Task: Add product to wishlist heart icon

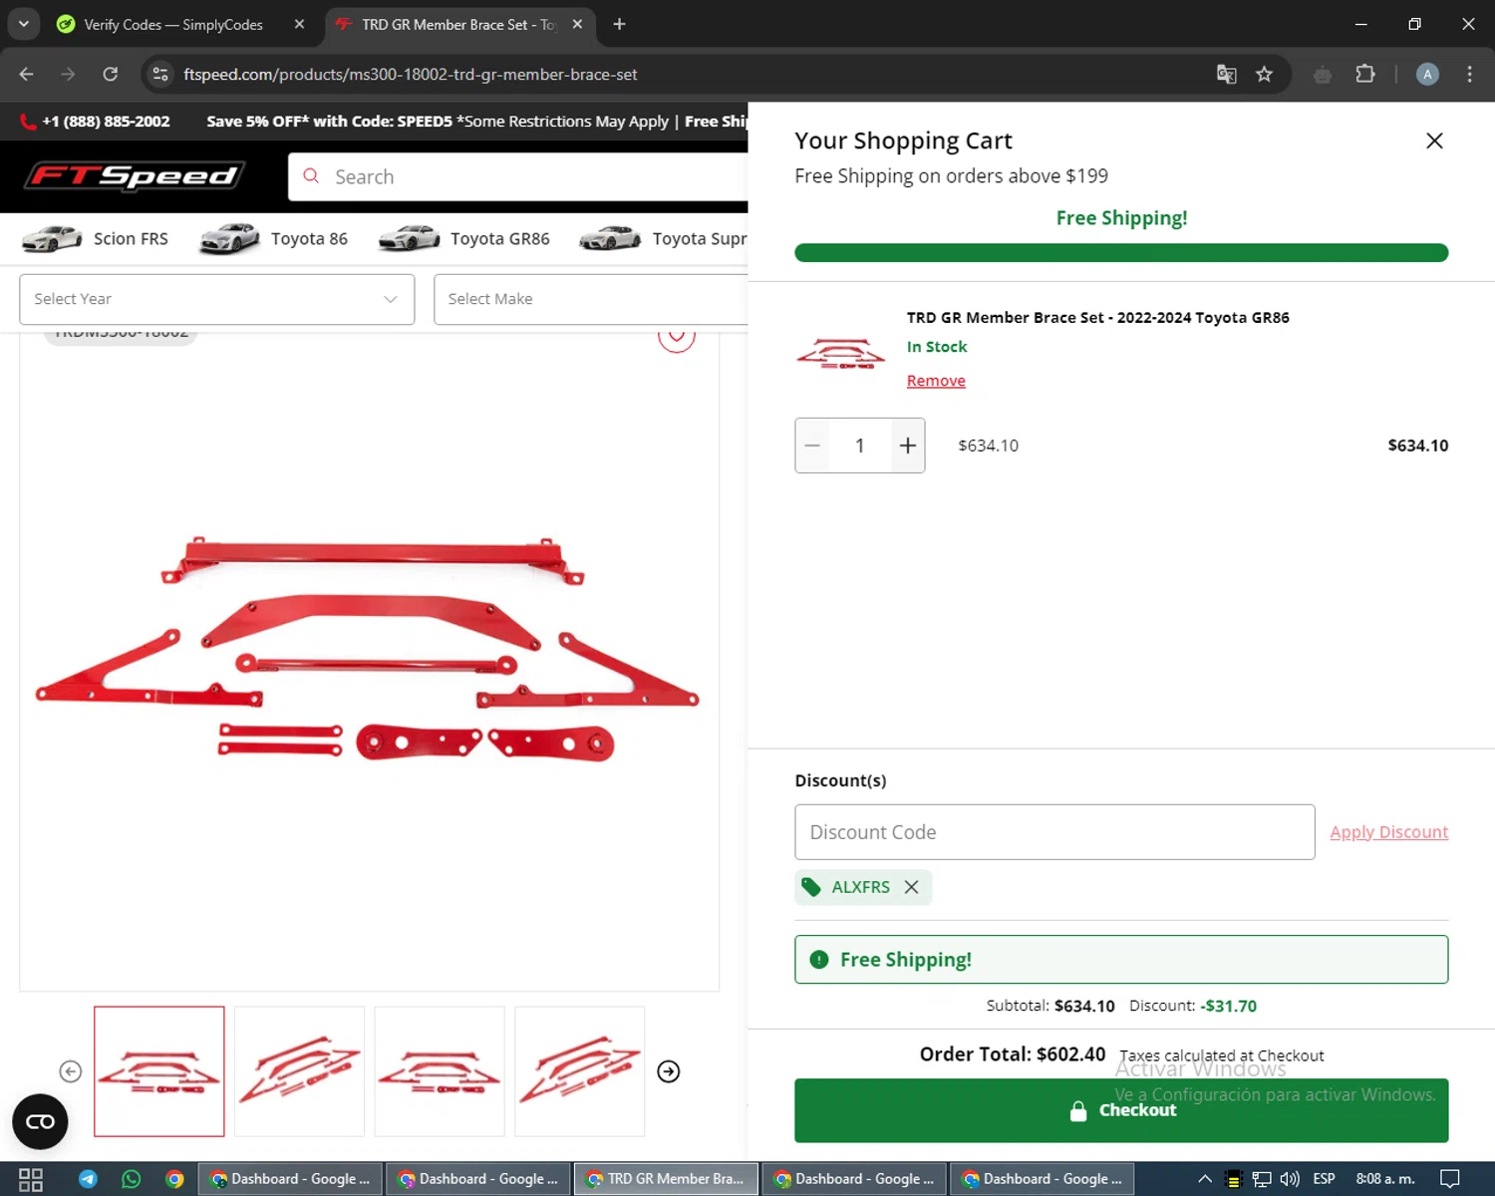Action: coord(676,337)
